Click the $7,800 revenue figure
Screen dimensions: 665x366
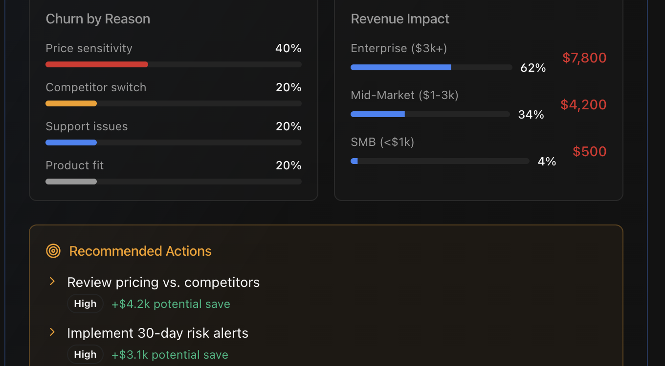pos(584,58)
